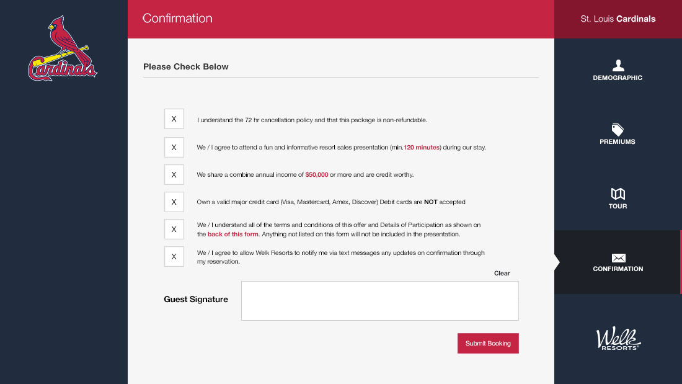Toggle the 72 hr cancellation policy checkbox
The image size is (682, 384).
(174, 119)
